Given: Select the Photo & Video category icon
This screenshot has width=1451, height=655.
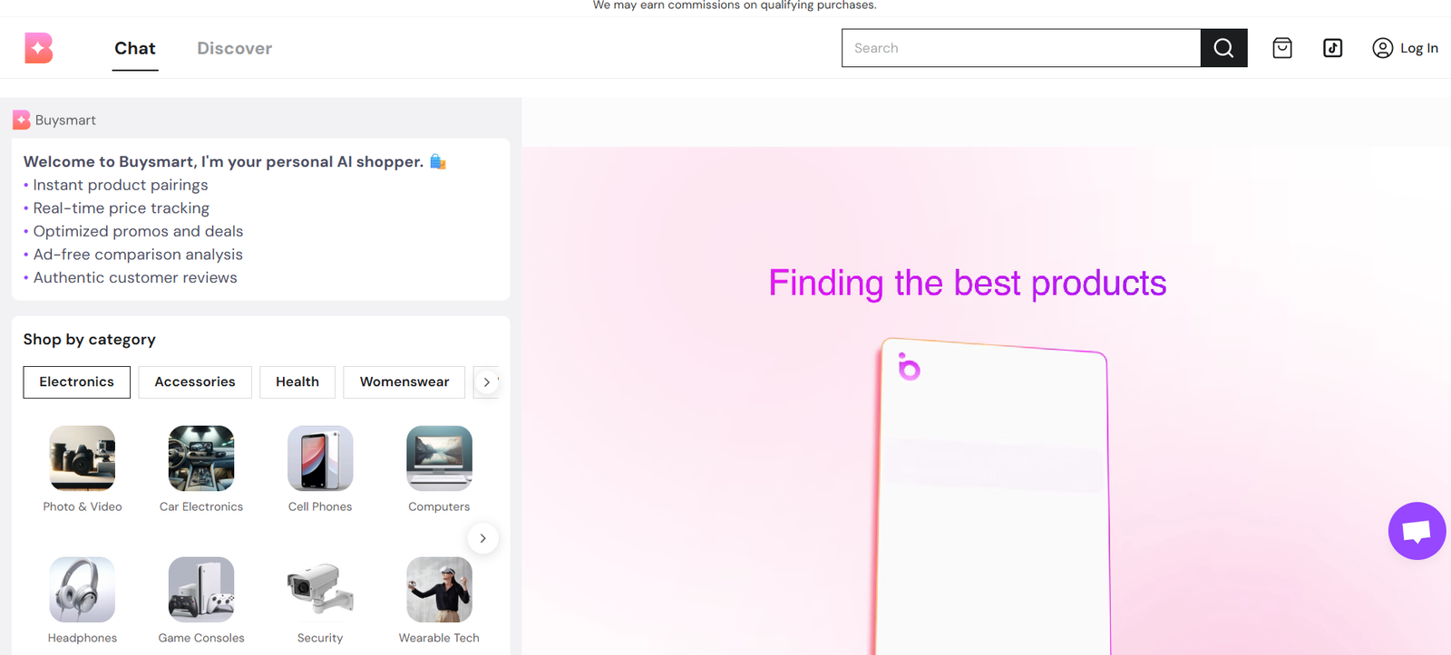Looking at the screenshot, I should 83,458.
